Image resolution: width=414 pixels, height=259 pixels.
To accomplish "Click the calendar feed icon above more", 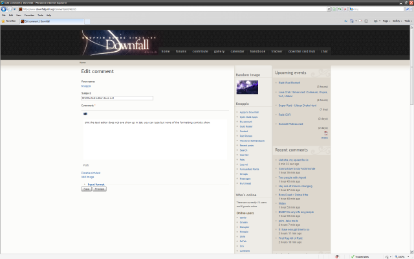I will [326, 133].
